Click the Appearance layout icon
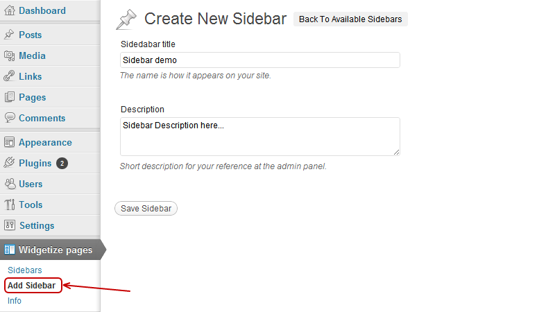The height and width of the screenshot is (312, 555). click(x=9, y=142)
